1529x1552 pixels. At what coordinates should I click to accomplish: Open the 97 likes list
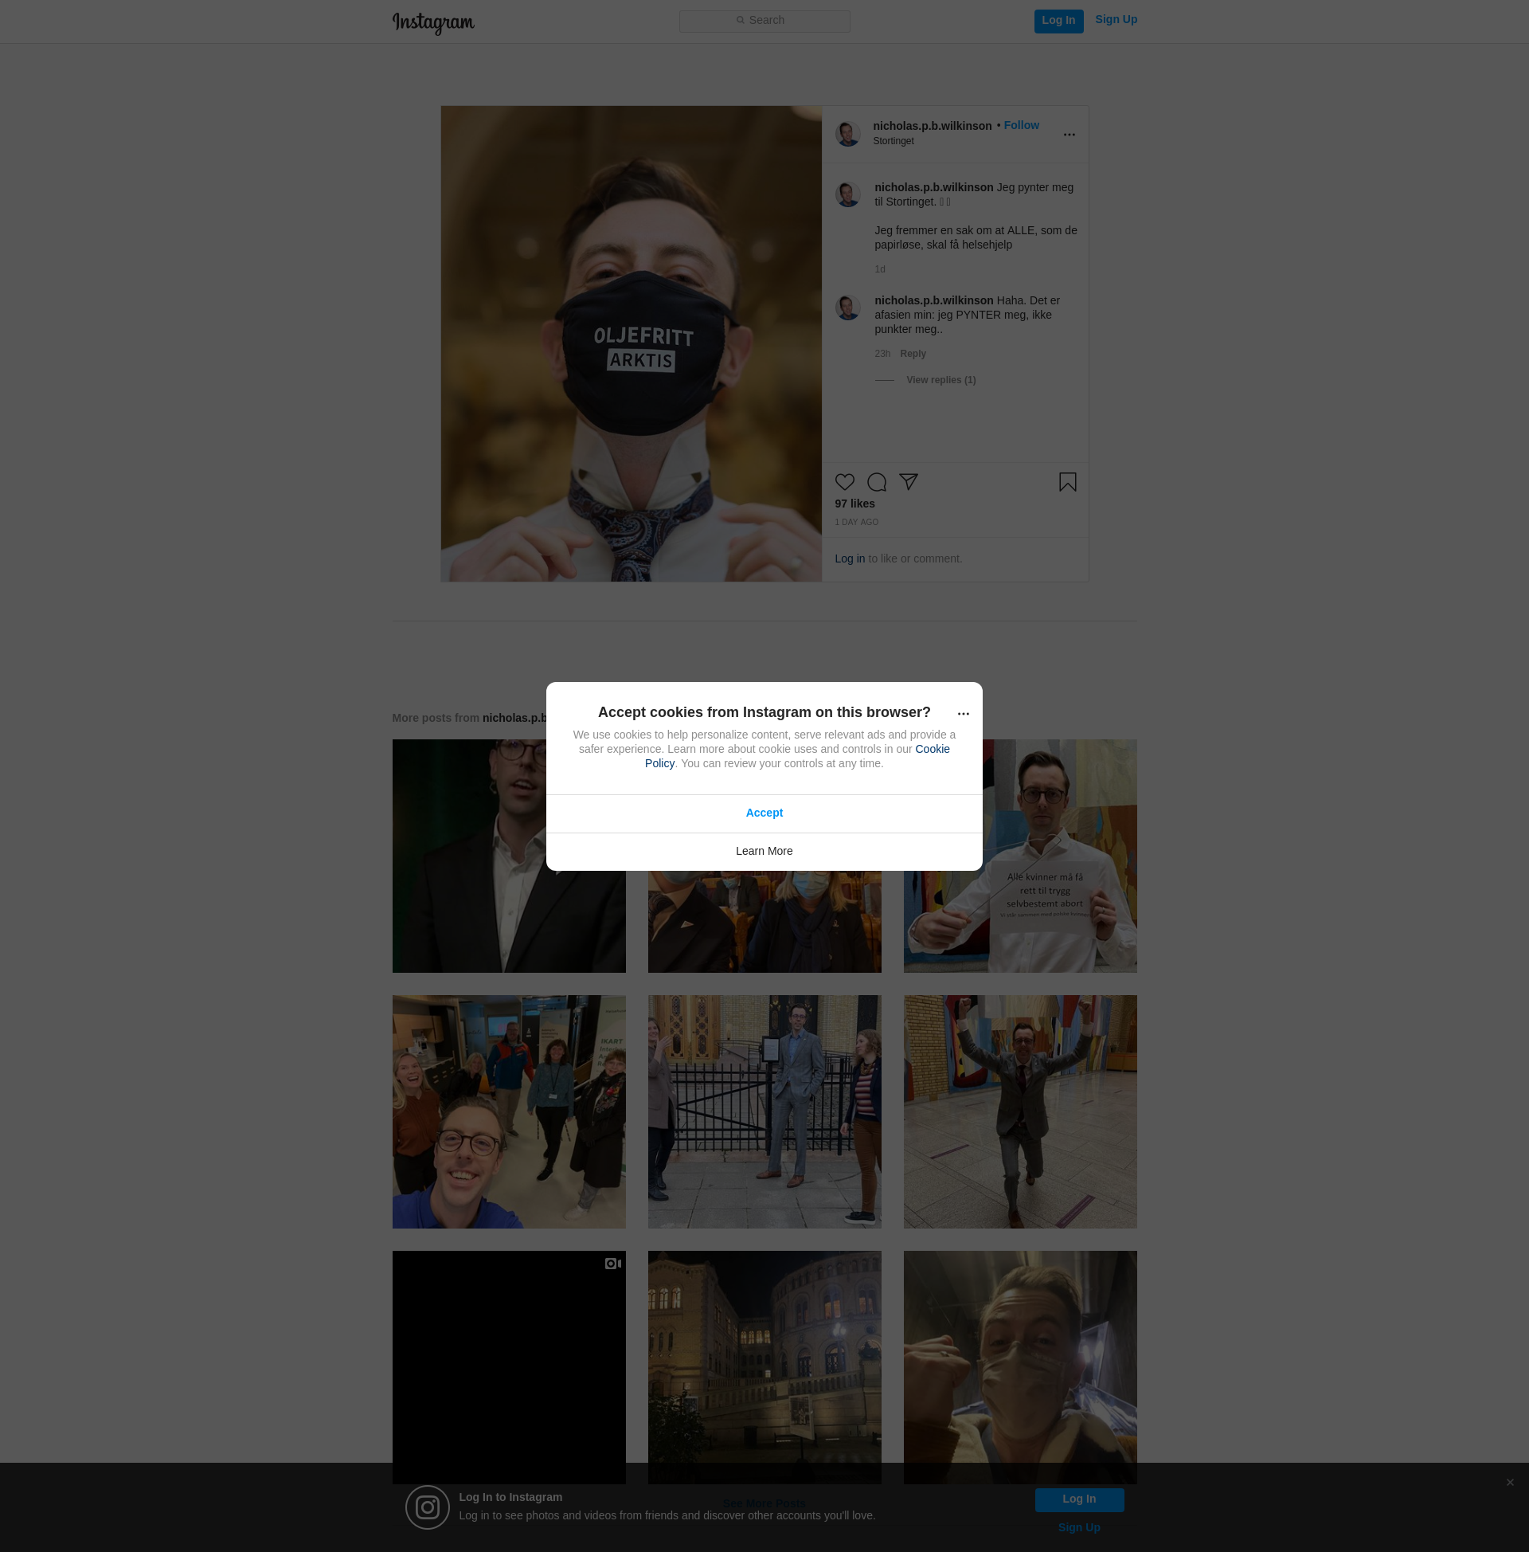(854, 504)
